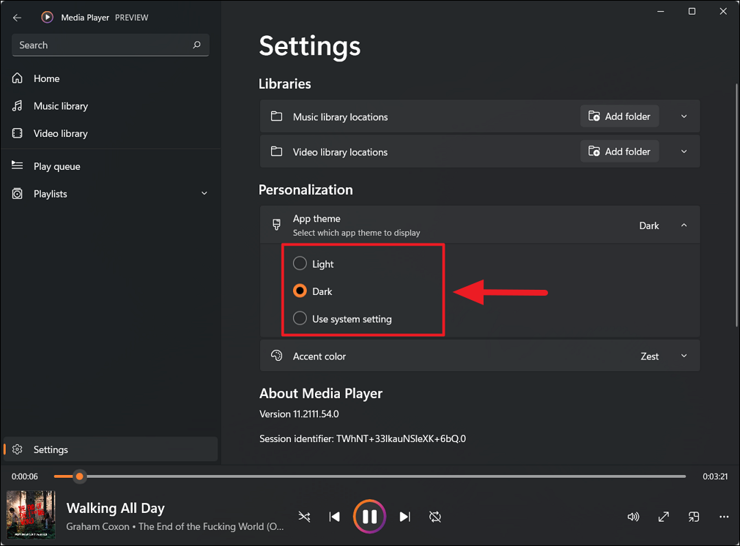Screen dimensions: 740x546
Task: Click Video library locations folder icon
Action: 276,152
